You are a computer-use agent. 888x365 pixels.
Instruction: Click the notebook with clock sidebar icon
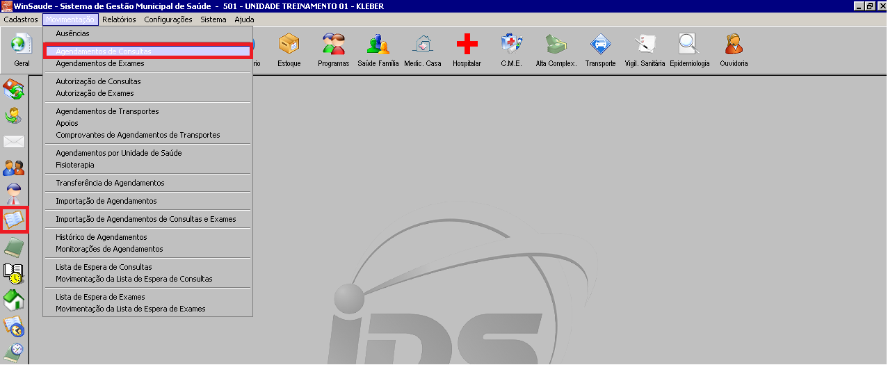14,351
